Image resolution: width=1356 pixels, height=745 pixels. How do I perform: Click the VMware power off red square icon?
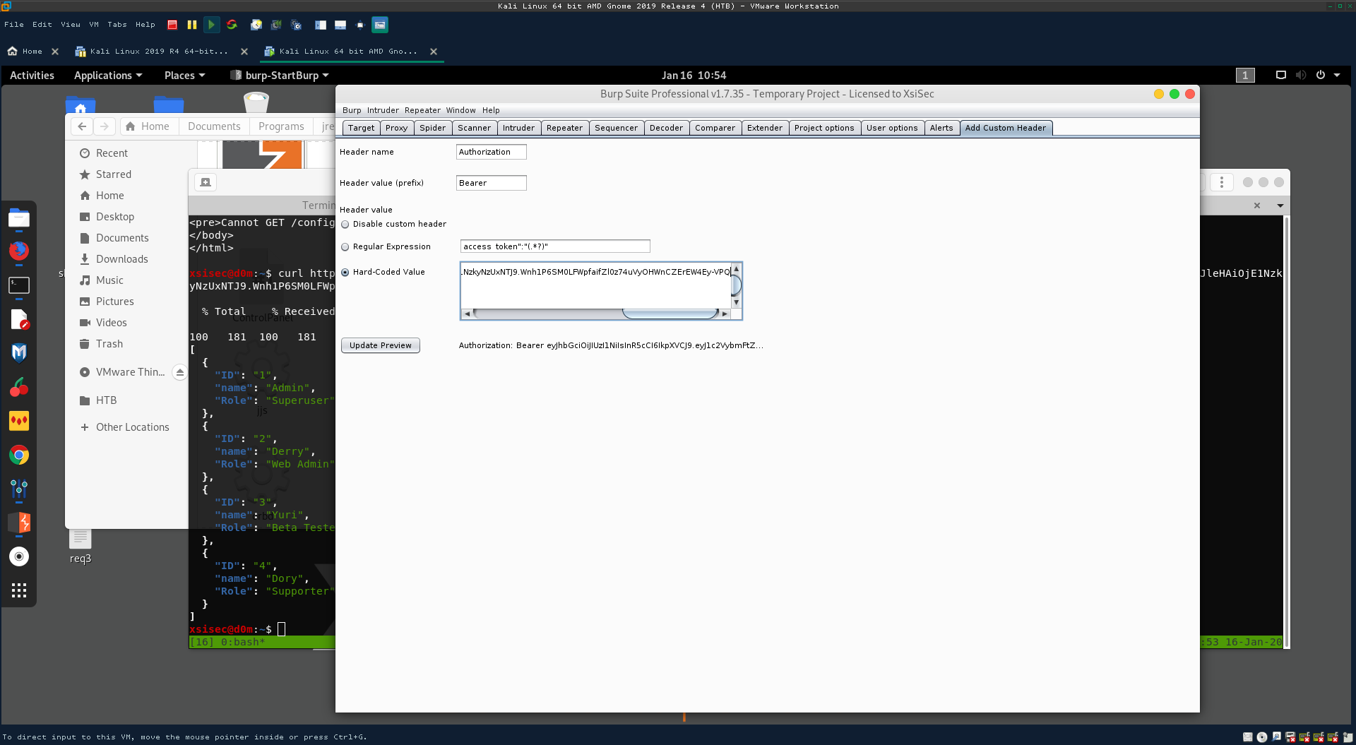[172, 25]
